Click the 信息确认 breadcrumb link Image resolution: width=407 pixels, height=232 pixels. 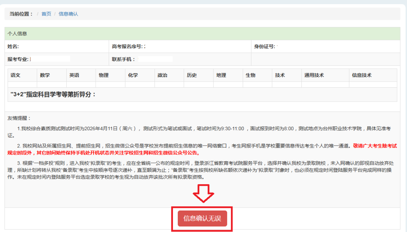pos(68,14)
